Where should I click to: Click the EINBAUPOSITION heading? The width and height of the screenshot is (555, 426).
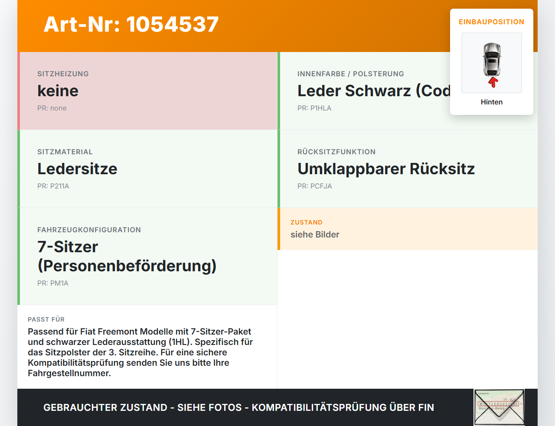point(492,22)
